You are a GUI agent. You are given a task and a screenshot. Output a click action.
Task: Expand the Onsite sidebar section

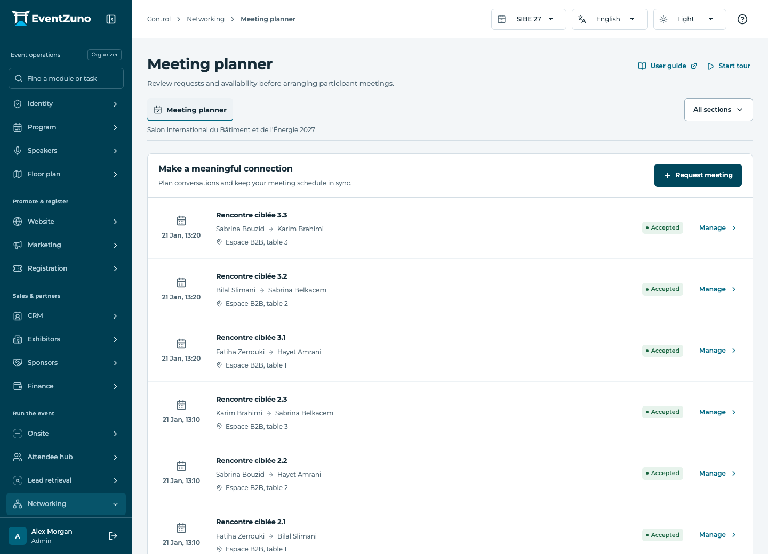pos(66,434)
